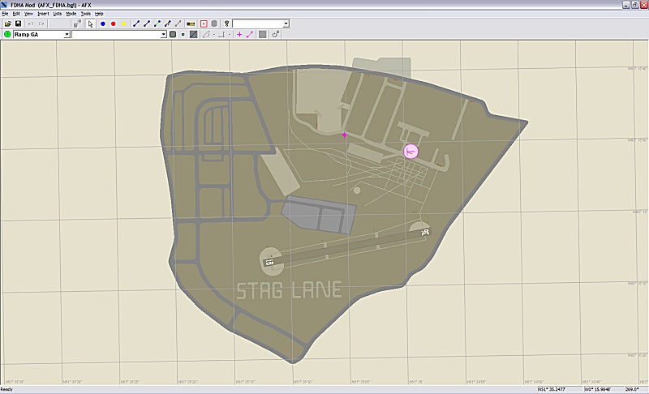
Task: Choose the red node dot tool
Action: (113, 24)
